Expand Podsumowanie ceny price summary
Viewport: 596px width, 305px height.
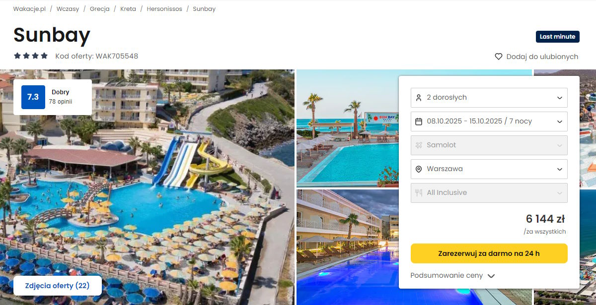[x=452, y=276]
